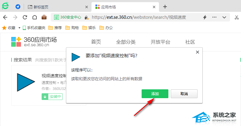Click the orange star favorites icon
Screen dimensions: 241x126
pos(4,28)
